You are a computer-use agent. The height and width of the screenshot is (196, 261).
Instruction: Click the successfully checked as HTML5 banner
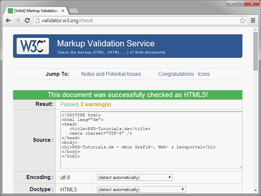click(128, 95)
